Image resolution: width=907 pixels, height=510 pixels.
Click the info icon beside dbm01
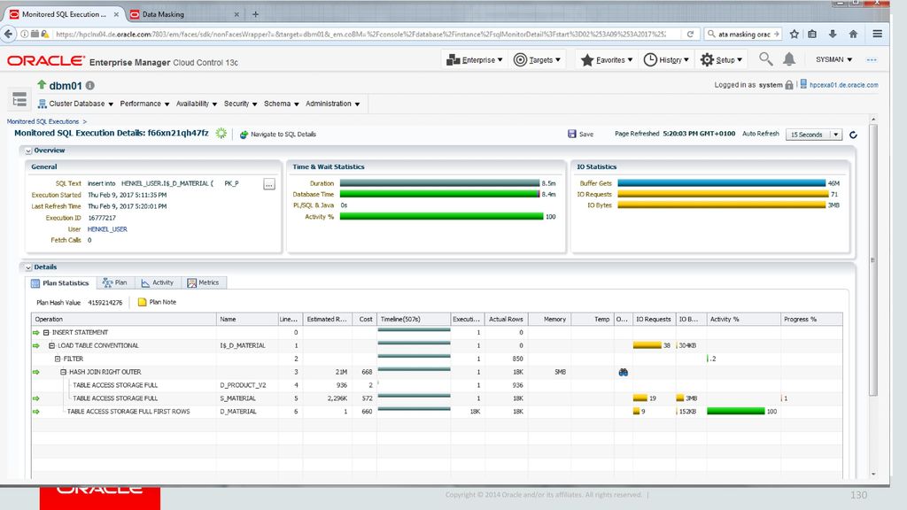(90, 86)
